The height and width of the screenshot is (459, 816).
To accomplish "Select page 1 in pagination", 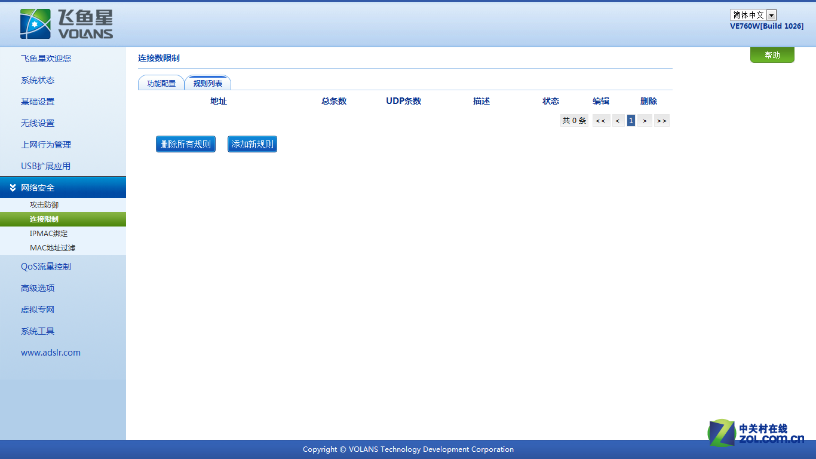I will click(x=631, y=121).
